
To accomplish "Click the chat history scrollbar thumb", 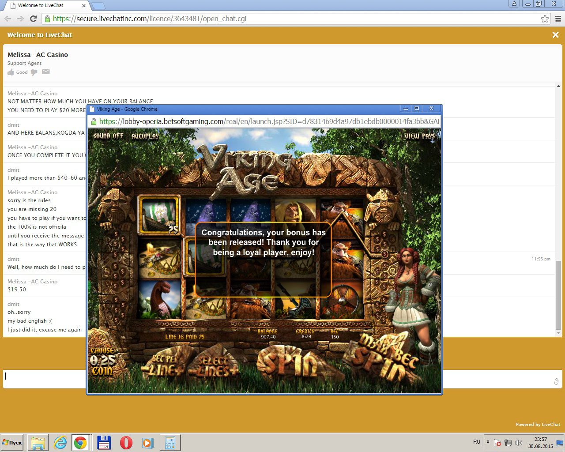I will [558, 295].
